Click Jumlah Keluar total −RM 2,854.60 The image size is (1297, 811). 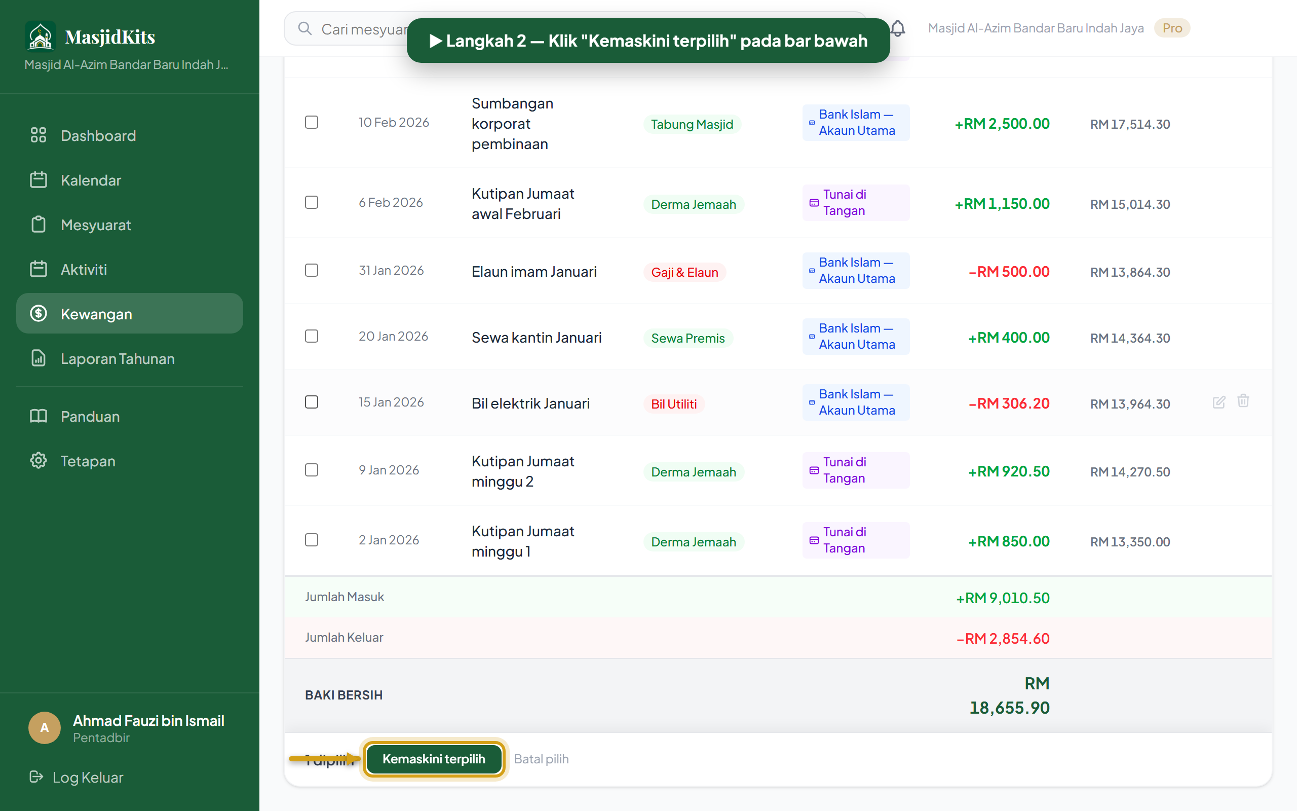1003,638
